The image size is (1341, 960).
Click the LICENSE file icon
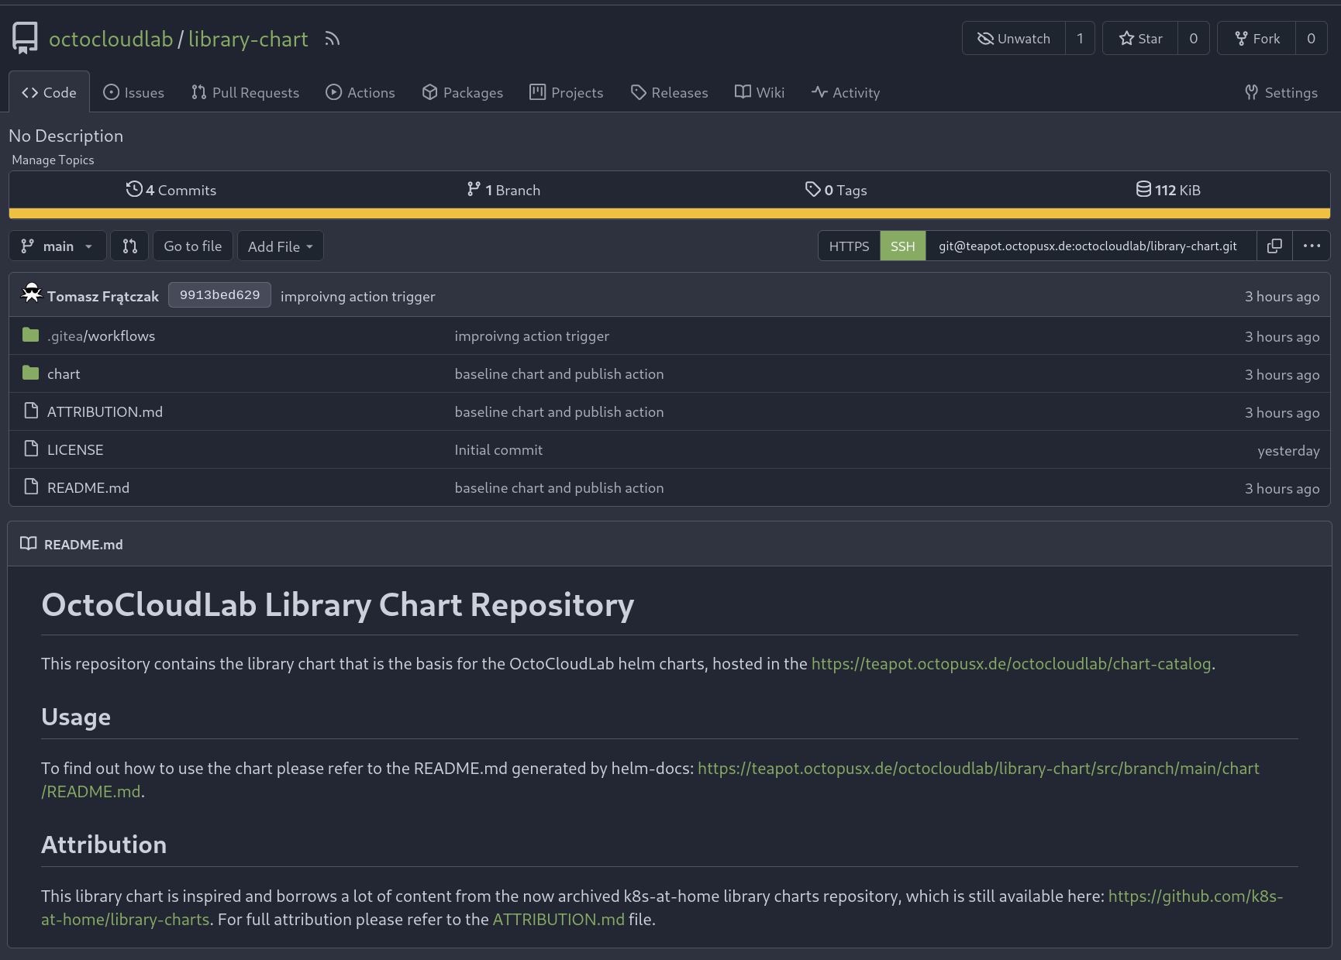[x=31, y=449]
